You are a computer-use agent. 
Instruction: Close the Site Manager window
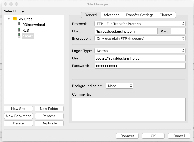click(6, 4)
